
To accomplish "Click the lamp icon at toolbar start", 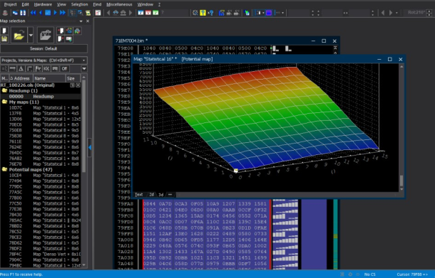I will pyautogui.click(x=5, y=13).
